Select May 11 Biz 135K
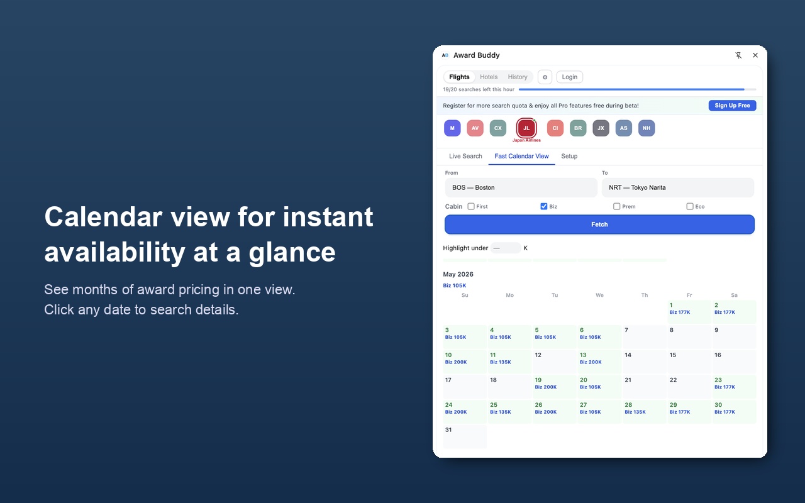This screenshot has height=503, width=805. pos(509,362)
